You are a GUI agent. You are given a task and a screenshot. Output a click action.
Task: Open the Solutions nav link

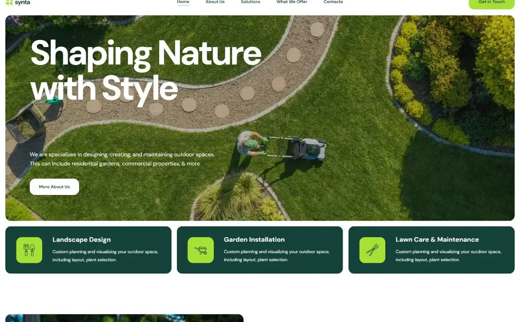[250, 2]
